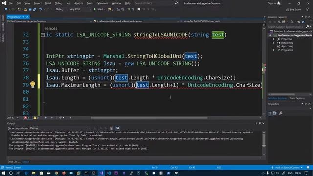Open the stringToLSAUNICODE member navigation dropdown
Screen dimensions: 313x176
click(x=222, y=21)
